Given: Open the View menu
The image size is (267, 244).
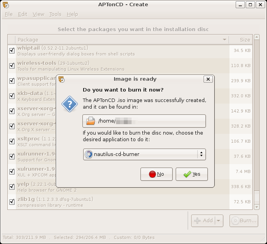Looking at the screenshot, I should 38,14.
